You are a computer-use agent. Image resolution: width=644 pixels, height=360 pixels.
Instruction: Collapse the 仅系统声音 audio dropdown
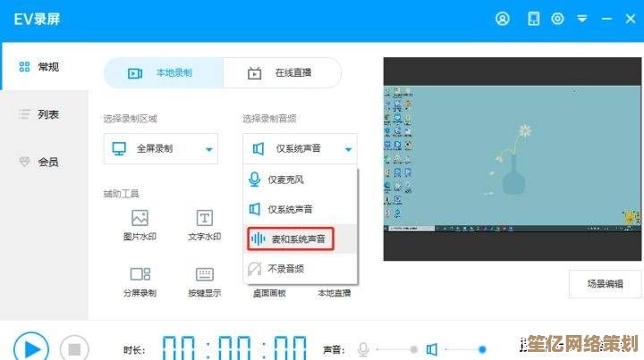[300, 148]
